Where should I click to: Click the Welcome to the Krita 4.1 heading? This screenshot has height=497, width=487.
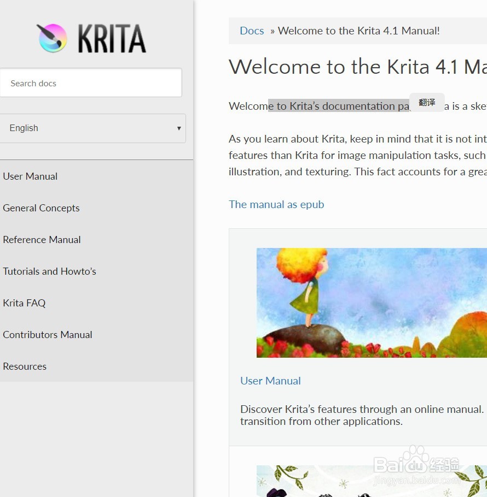coord(358,67)
